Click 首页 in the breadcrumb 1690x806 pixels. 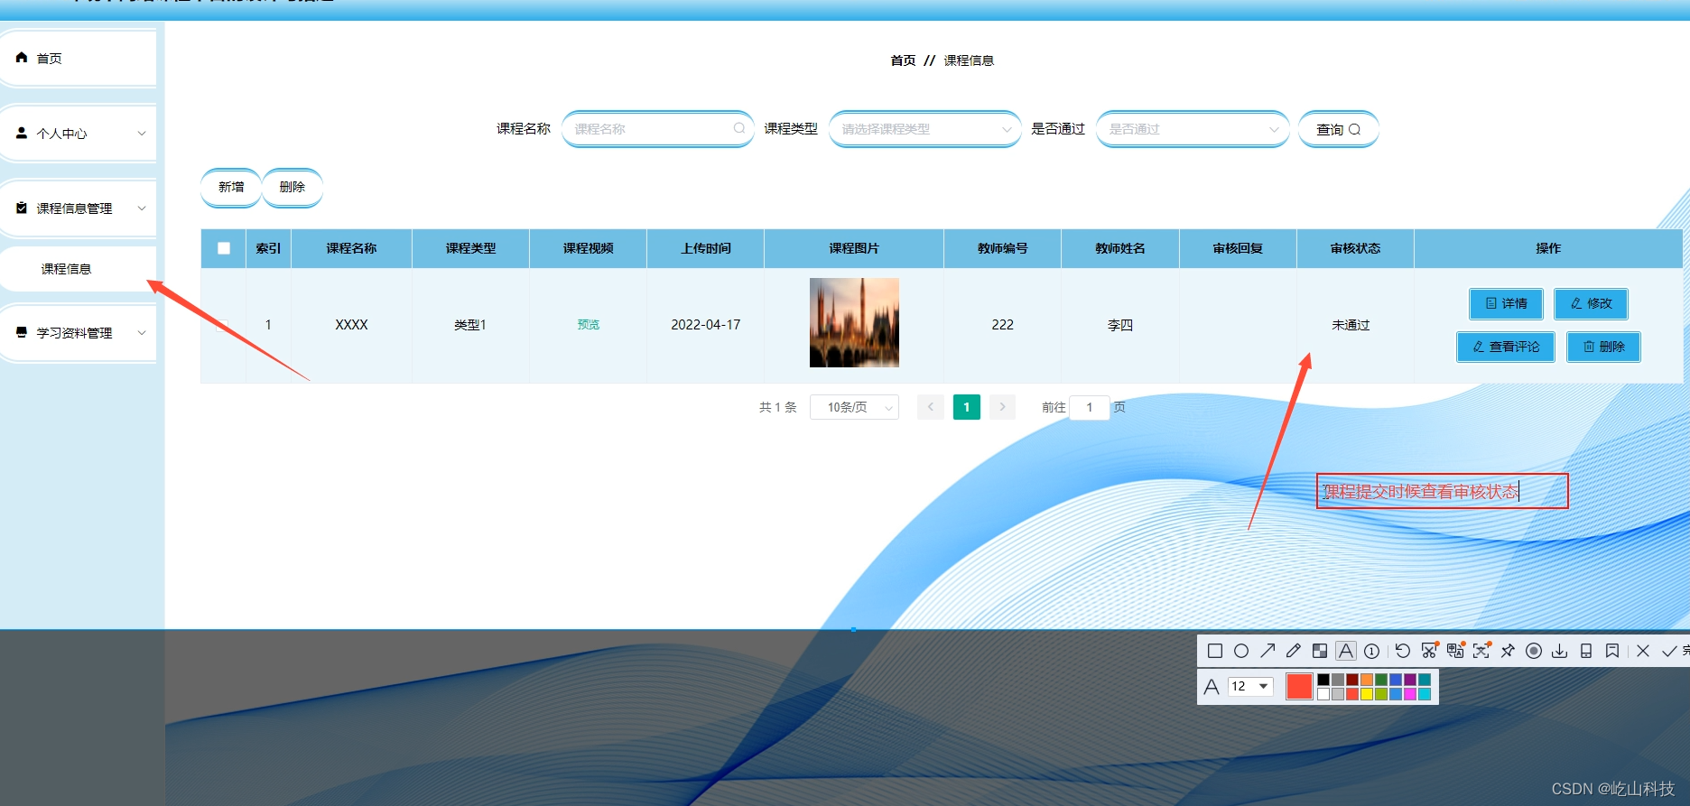[903, 60]
